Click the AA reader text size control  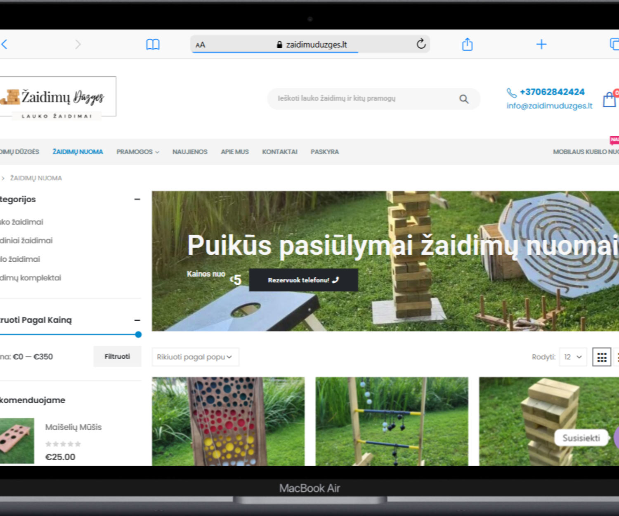coord(200,45)
